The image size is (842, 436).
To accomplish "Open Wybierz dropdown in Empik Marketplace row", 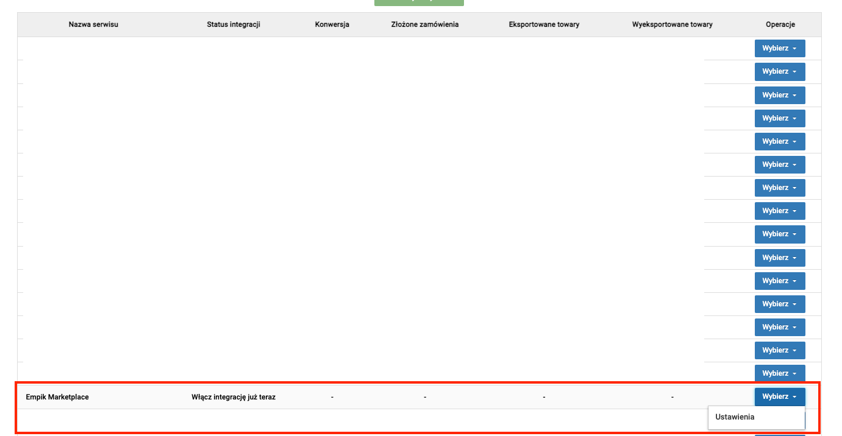I will click(780, 396).
